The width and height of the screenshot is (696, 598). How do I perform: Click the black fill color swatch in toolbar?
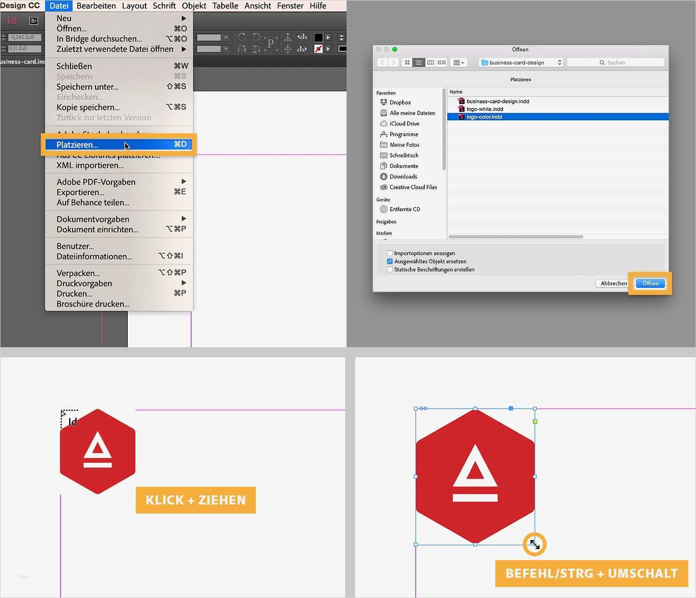pyautogui.click(x=319, y=38)
